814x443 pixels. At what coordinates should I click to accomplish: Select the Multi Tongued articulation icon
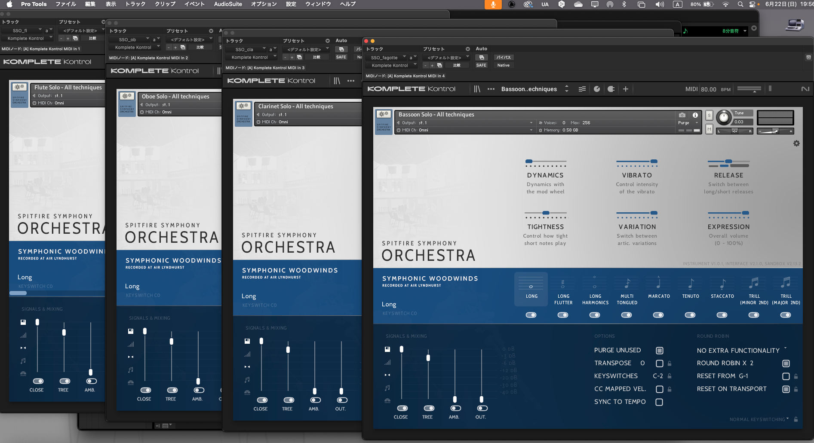click(x=627, y=284)
